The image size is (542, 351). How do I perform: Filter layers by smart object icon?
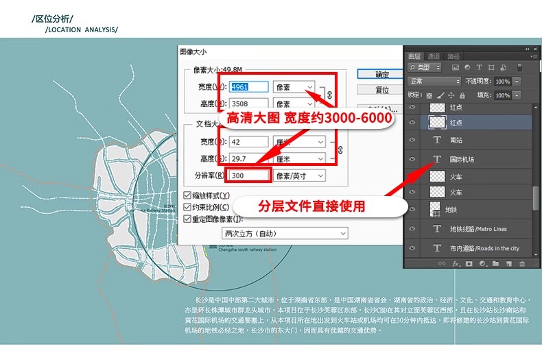(504, 67)
